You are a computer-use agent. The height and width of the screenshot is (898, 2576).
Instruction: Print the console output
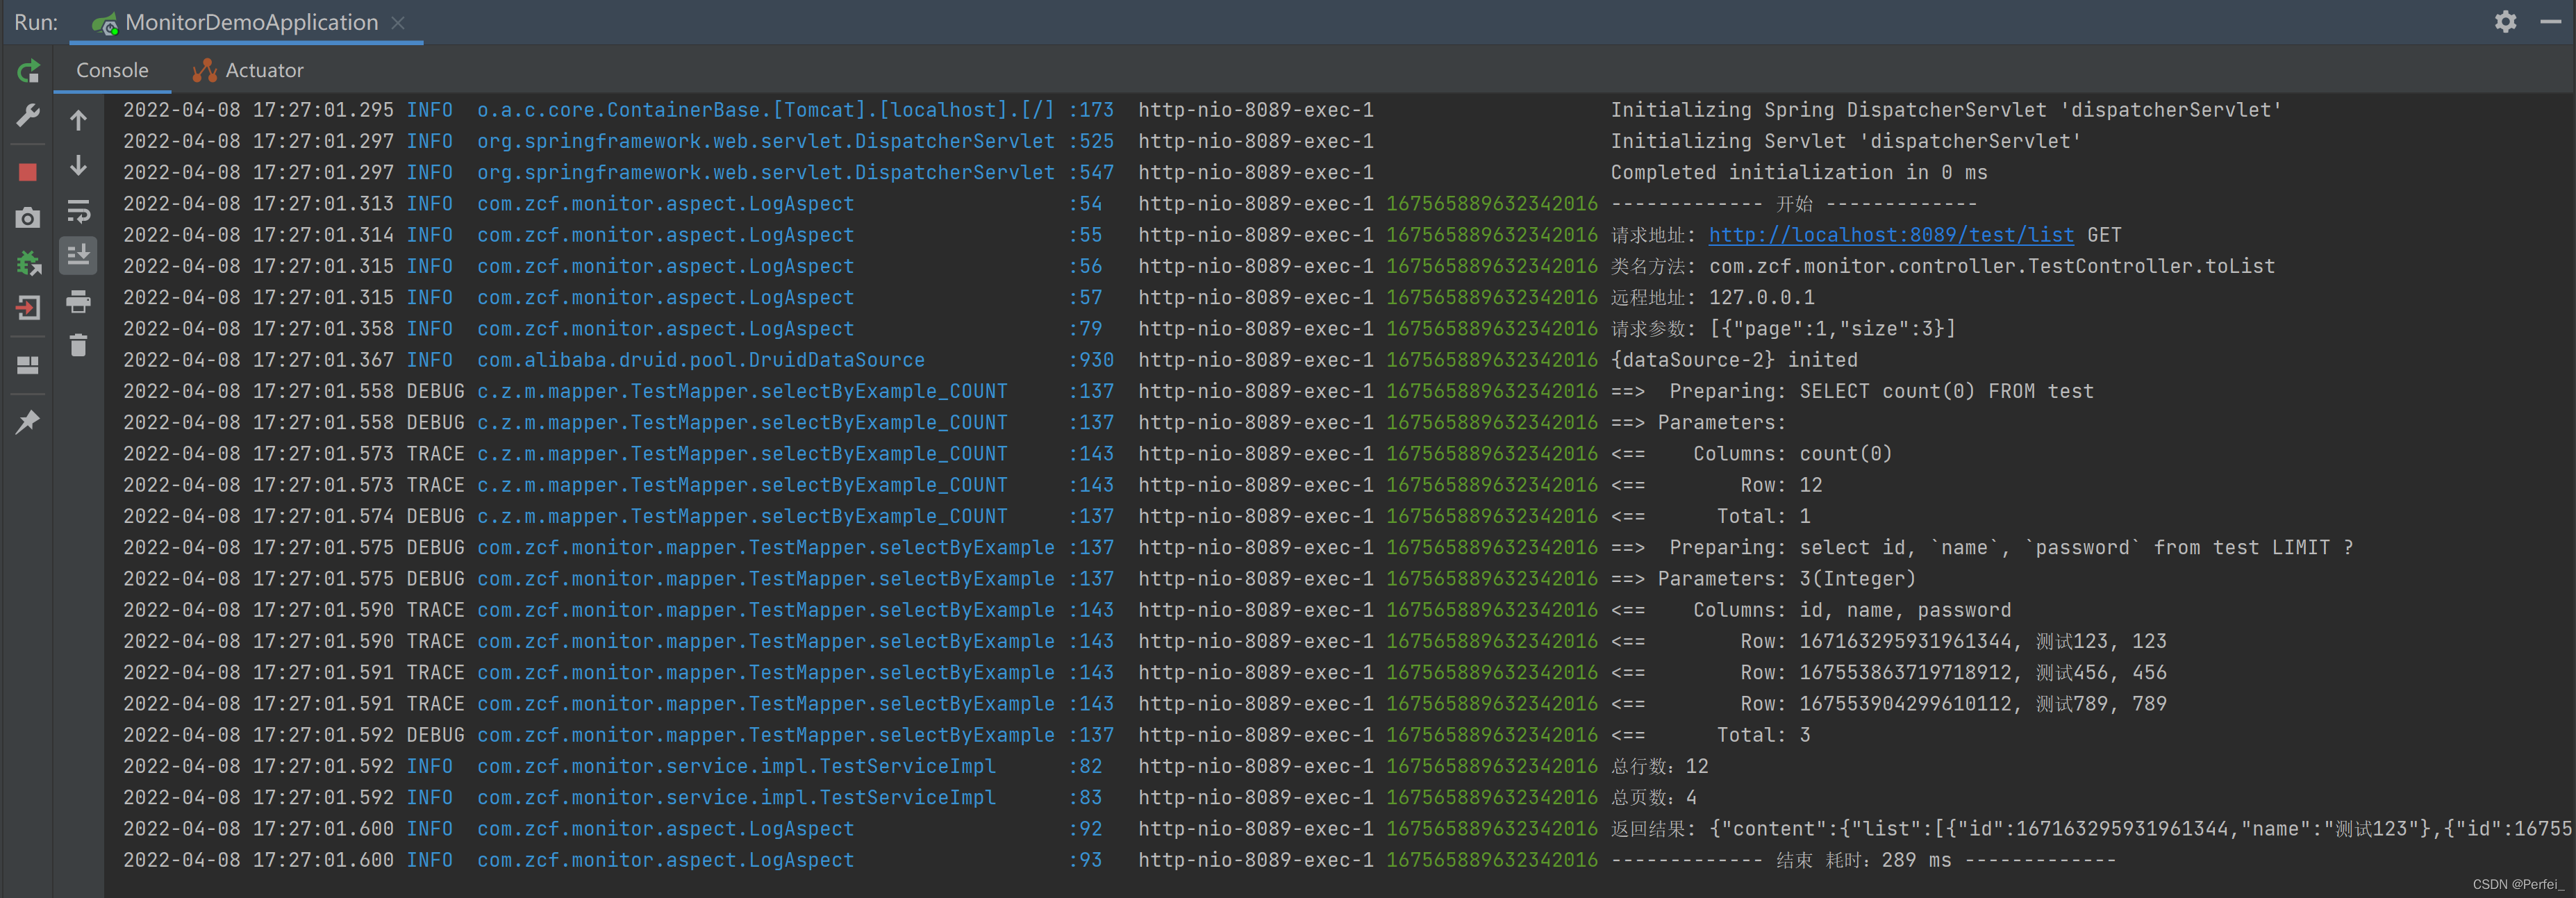coord(78,301)
